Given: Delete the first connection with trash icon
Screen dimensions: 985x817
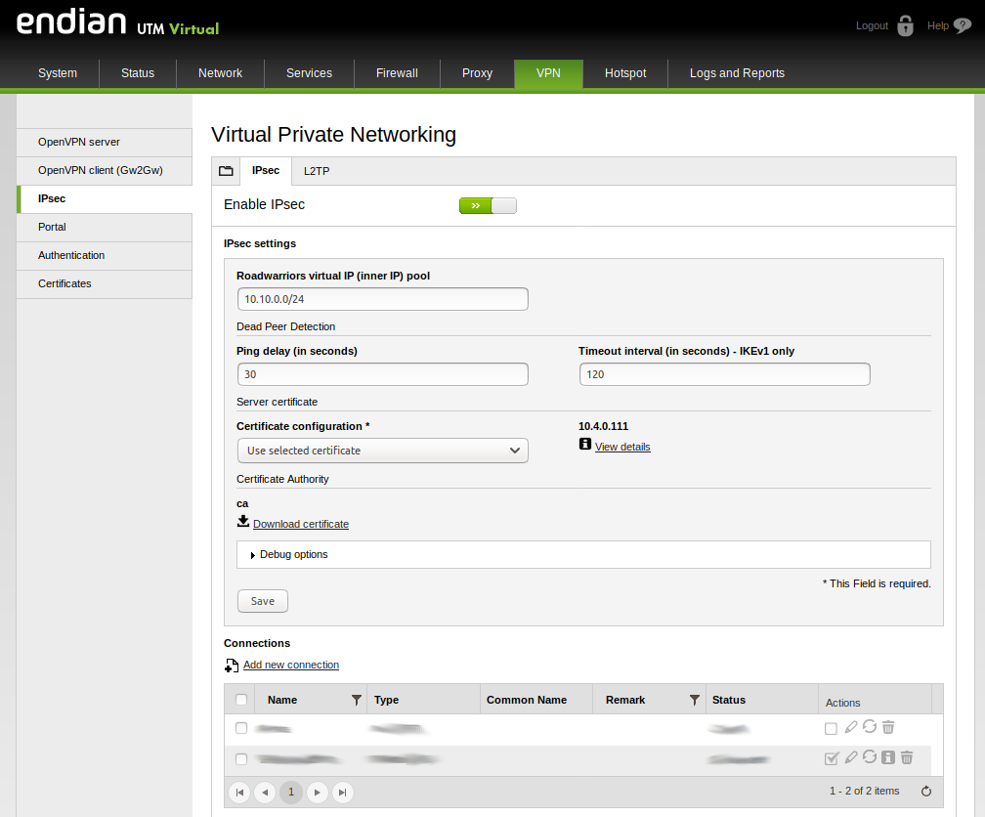Looking at the screenshot, I should pyautogui.click(x=888, y=727).
